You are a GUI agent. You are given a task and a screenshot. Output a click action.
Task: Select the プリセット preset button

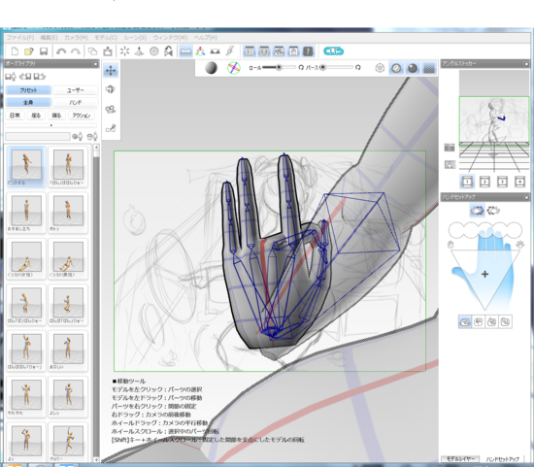[x=28, y=90]
